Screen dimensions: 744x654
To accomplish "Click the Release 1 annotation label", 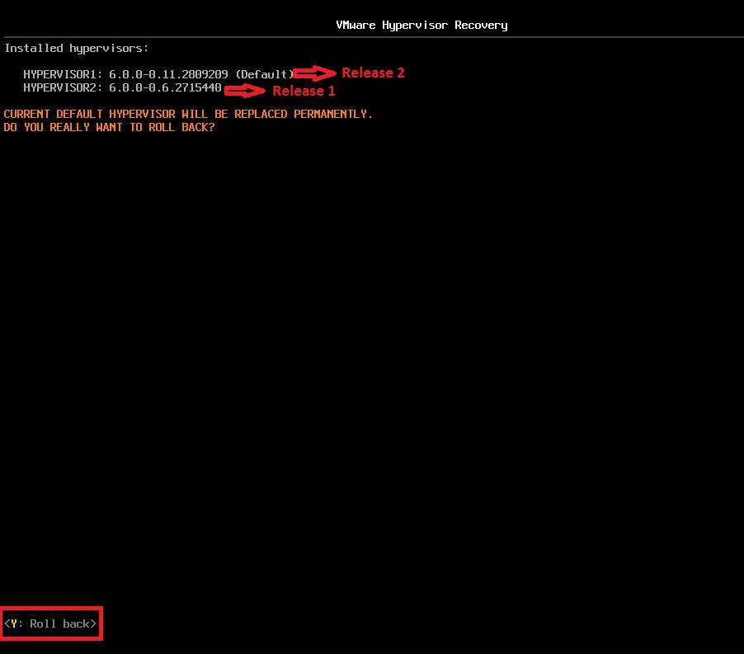I will 303,92.
